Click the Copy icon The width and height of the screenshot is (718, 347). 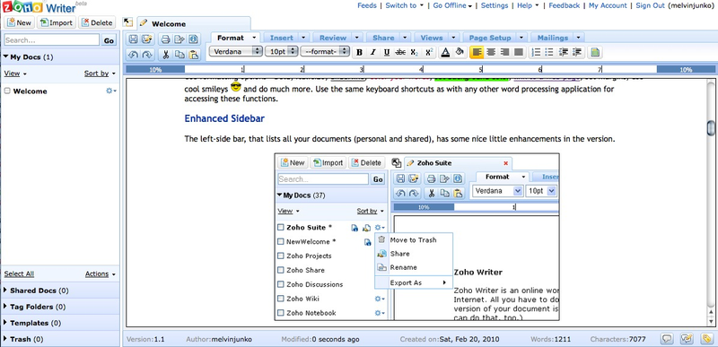click(179, 55)
